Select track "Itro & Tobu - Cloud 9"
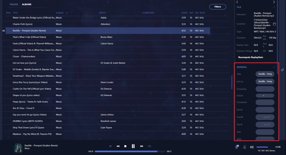Image resolution: width=286 pixels, height=155 pixels. [x=116, y=108]
